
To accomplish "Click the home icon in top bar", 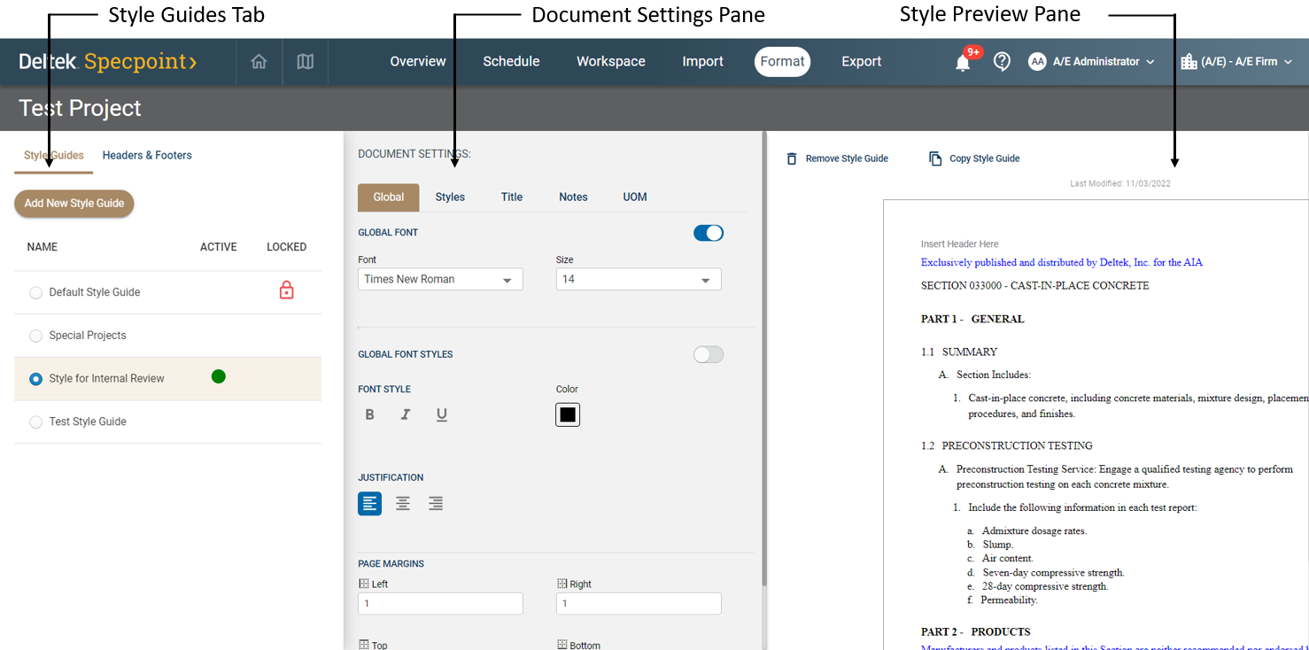I will coord(259,62).
